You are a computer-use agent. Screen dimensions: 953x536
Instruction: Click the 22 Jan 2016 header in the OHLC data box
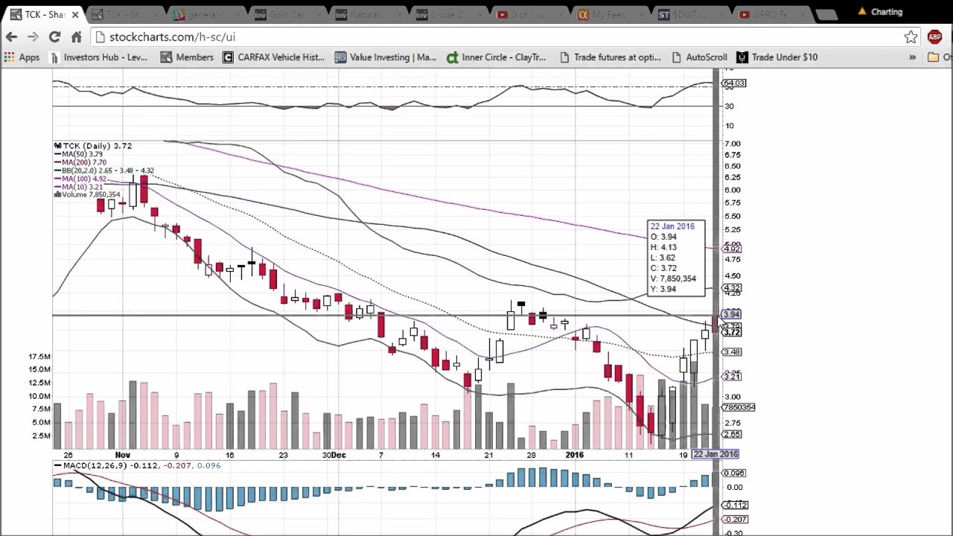[x=672, y=226]
